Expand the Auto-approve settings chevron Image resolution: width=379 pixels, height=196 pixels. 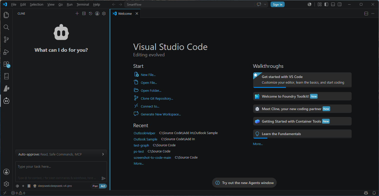103,154
